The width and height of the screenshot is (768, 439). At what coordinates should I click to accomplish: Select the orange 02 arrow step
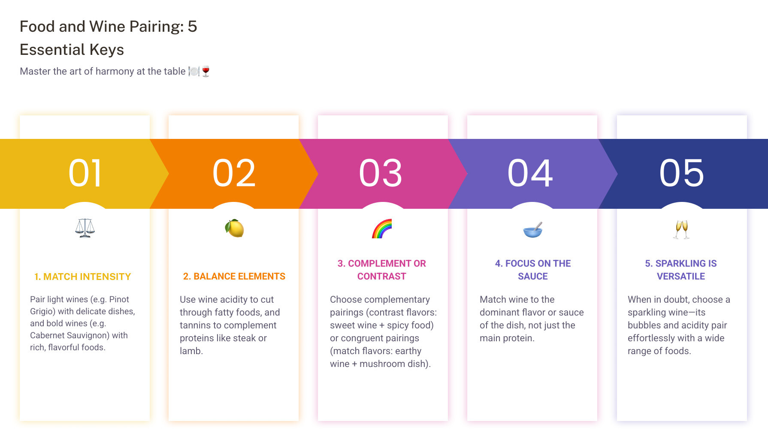[234, 173]
